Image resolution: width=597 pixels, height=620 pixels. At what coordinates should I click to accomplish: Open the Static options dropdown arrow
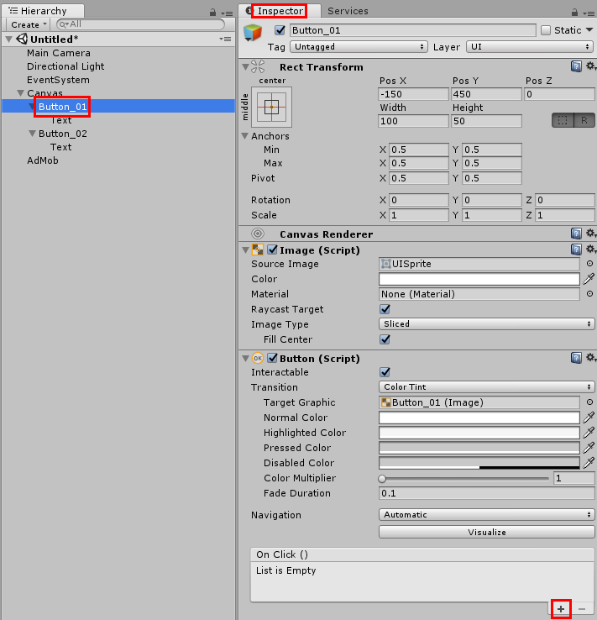589,30
